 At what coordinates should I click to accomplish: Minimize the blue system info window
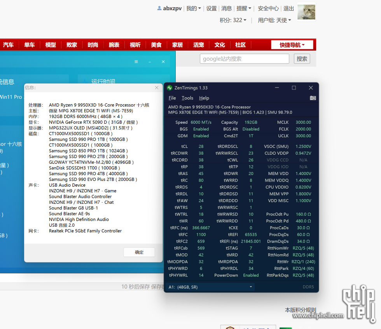pos(150,62)
